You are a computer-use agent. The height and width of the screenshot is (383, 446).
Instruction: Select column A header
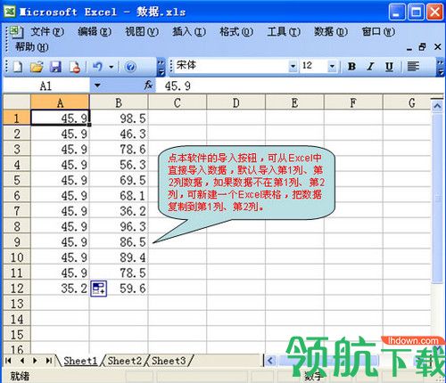(x=60, y=102)
